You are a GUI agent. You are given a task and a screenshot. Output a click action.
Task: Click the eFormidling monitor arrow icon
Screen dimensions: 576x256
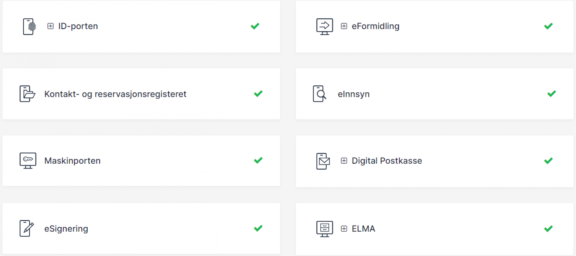click(325, 26)
